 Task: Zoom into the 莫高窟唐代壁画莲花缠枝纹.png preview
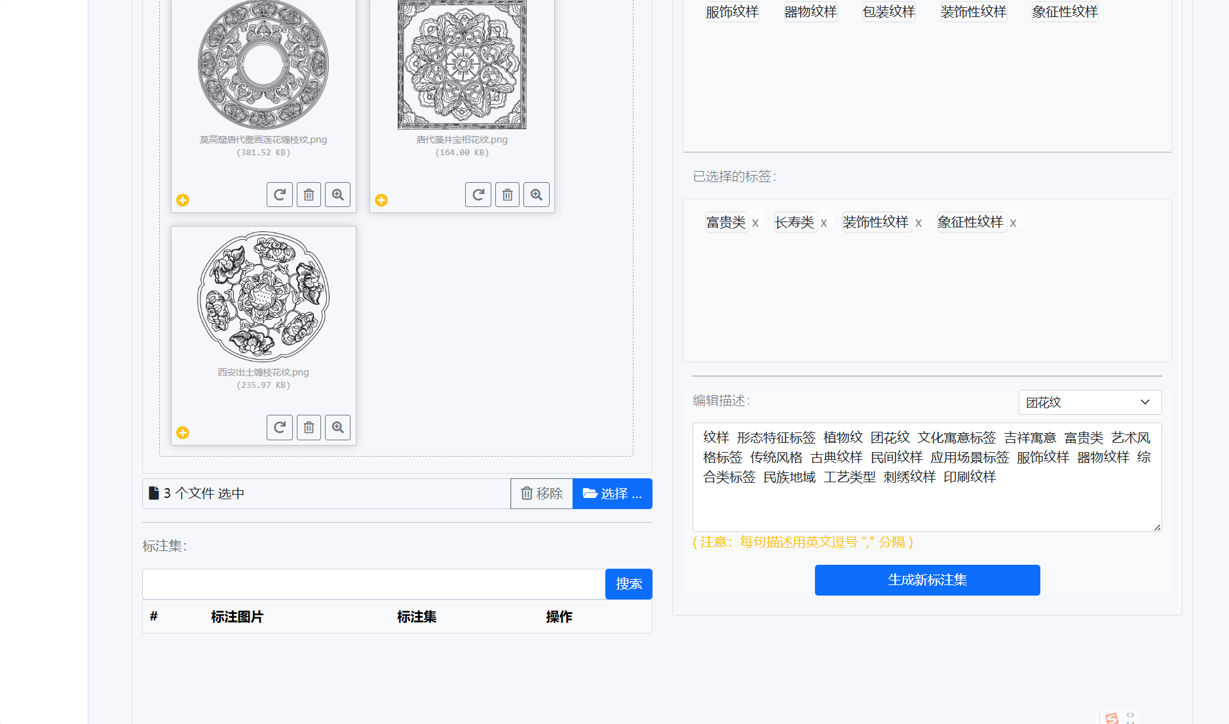click(338, 195)
